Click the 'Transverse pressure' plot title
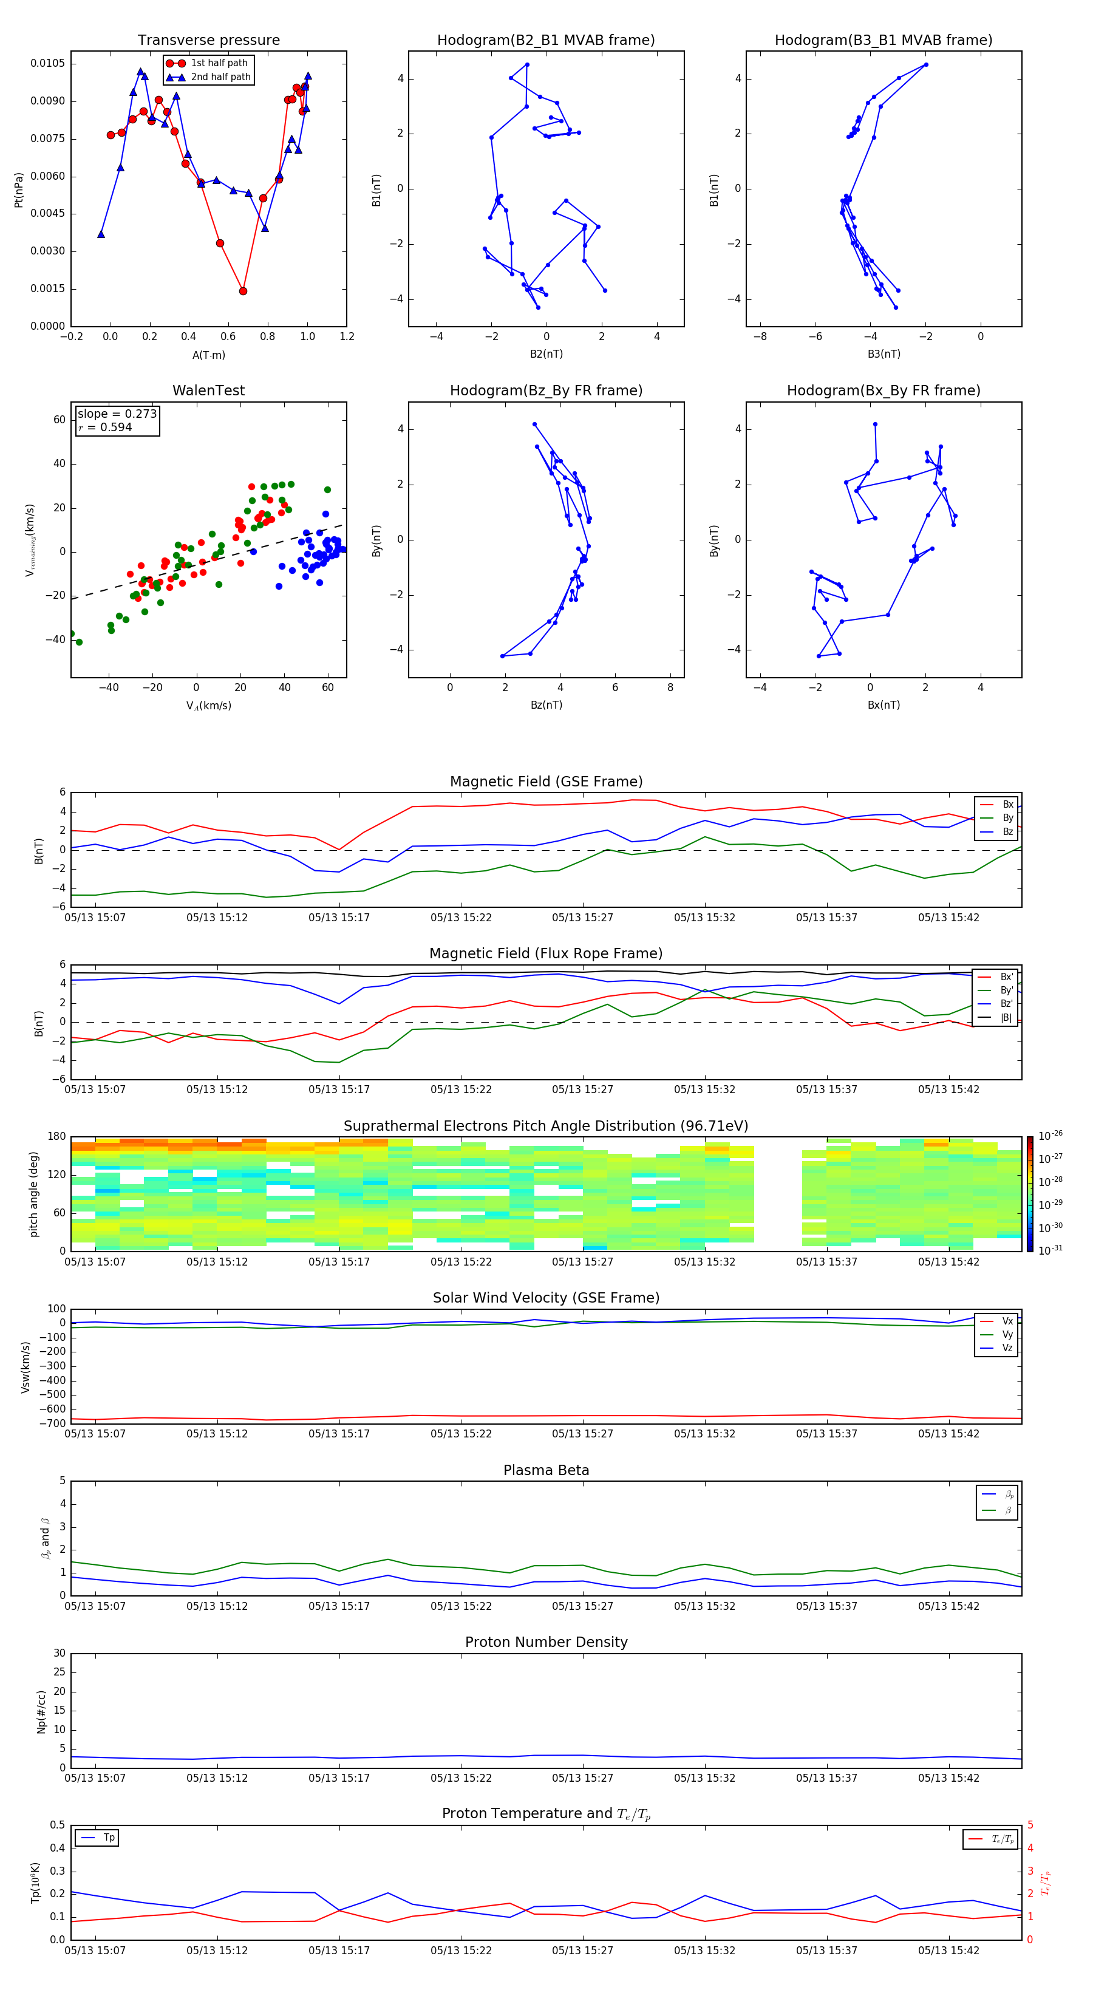This screenshot has width=1093, height=2004. click(x=208, y=39)
